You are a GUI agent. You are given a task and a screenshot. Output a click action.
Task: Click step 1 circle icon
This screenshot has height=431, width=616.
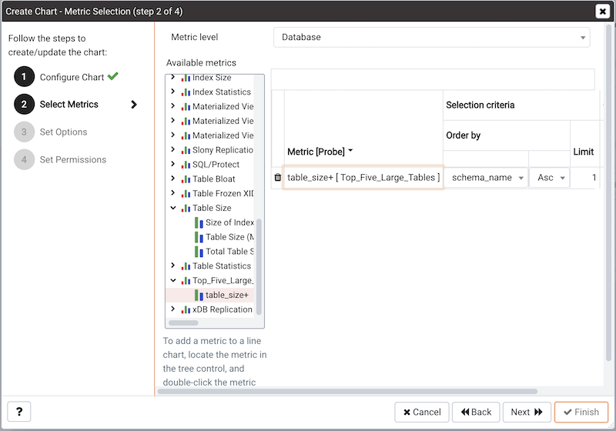tap(24, 76)
